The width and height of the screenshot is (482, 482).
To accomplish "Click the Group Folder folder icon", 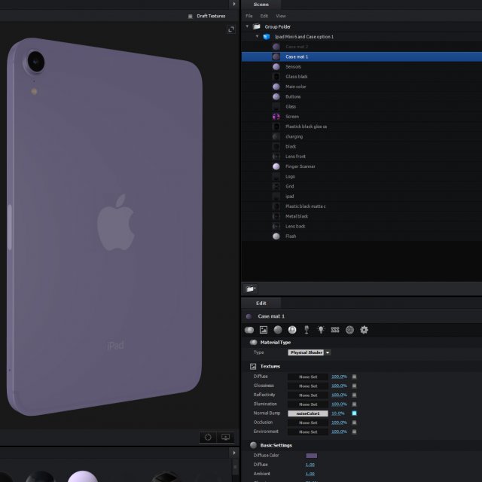I will coord(257,27).
